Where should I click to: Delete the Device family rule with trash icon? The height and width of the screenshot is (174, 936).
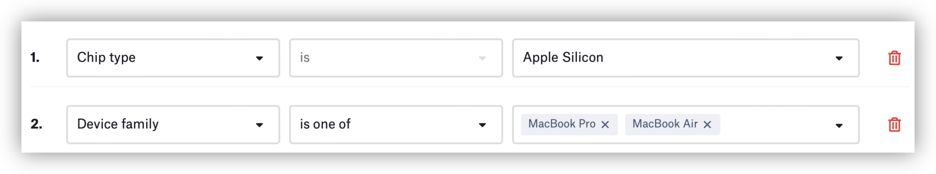894,124
